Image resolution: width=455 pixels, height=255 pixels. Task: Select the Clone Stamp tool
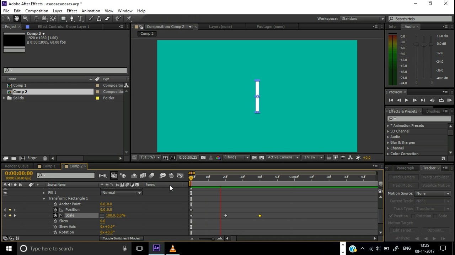pyautogui.click(x=99, y=18)
